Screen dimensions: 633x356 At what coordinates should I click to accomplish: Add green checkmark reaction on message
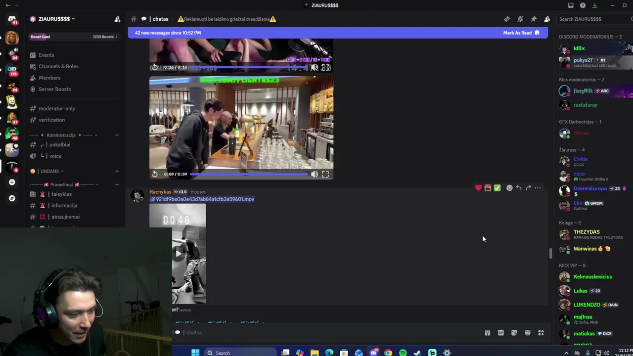pyautogui.click(x=497, y=188)
